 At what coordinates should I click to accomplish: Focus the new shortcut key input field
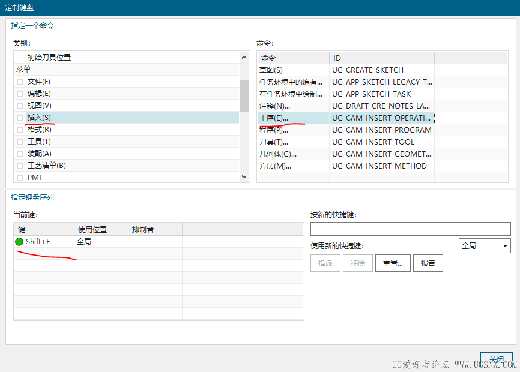pos(410,229)
